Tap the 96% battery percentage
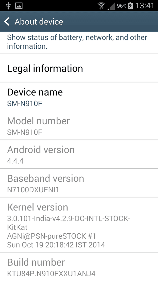Screen dimensions: 158x281 pyautogui.click(x=122, y=6)
